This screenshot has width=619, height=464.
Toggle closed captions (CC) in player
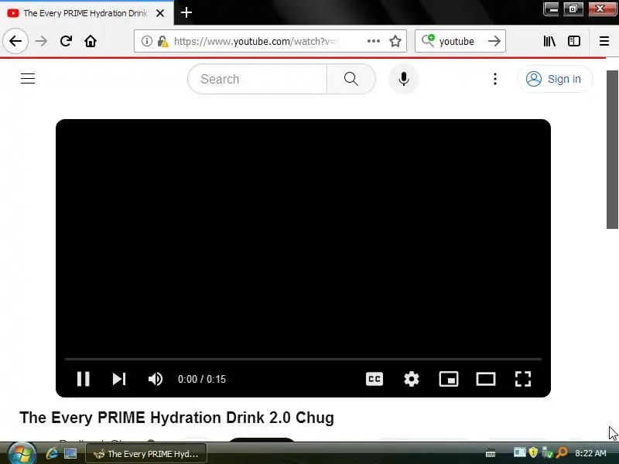pyautogui.click(x=374, y=379)
